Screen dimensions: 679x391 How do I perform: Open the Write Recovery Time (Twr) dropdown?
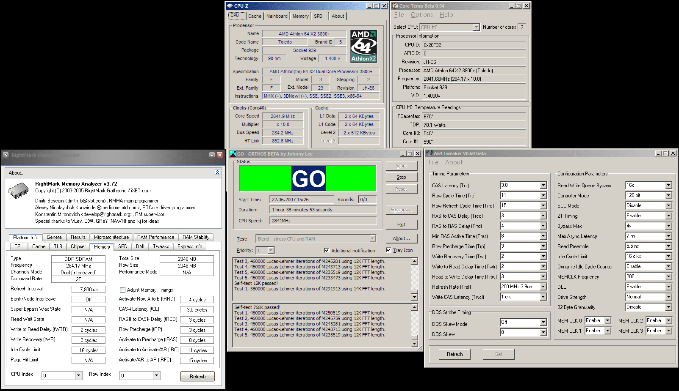[x=543, y=256]
